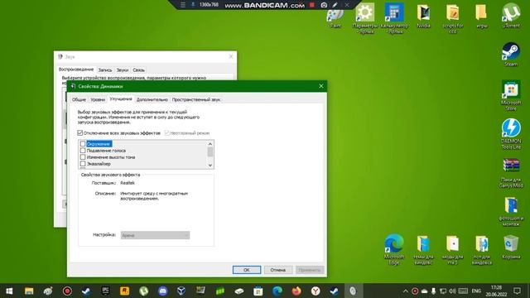Image resolution: width=530 pixels, height=298 pixels.
Task: Click the Windows Start button
Action: click(9, 291)
